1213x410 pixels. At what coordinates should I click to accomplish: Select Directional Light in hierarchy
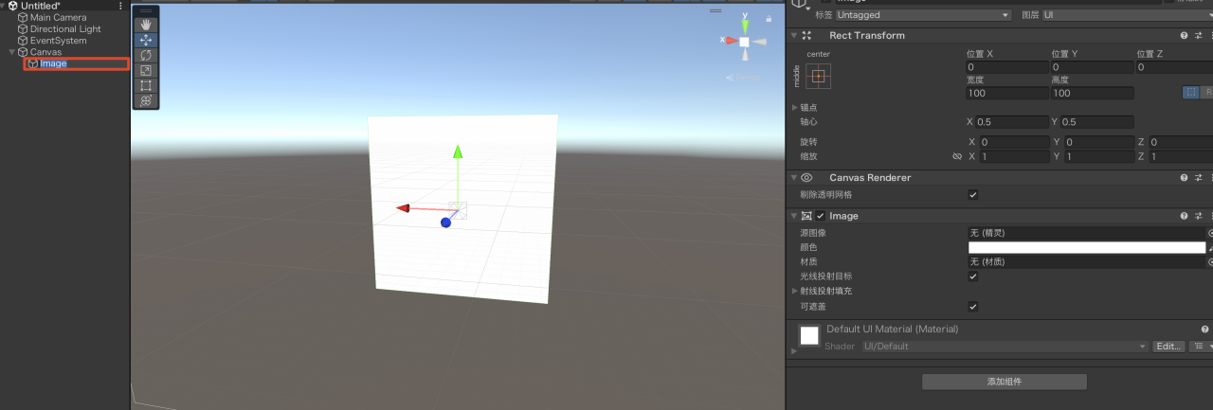pyautogui.click(x=65, y=28)
